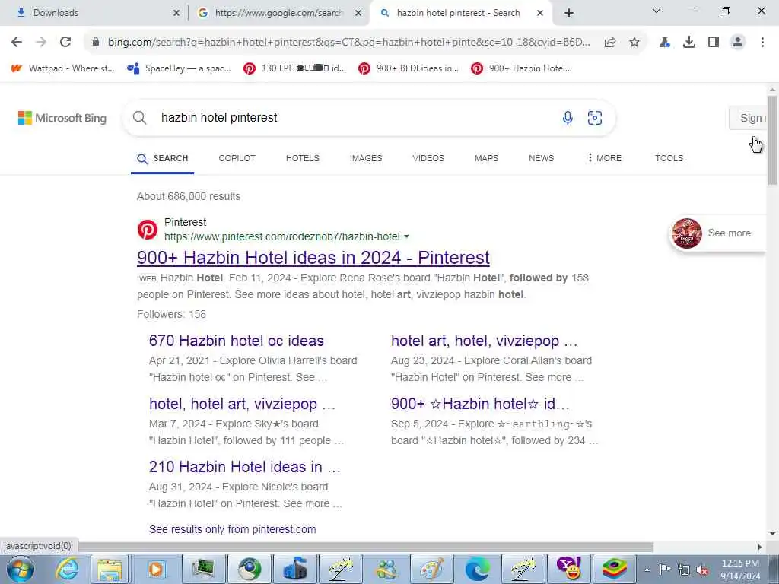Click the Pinterest logo beside the first result
The width and height of the screenshot is (779, 584).
pos(148,230)
